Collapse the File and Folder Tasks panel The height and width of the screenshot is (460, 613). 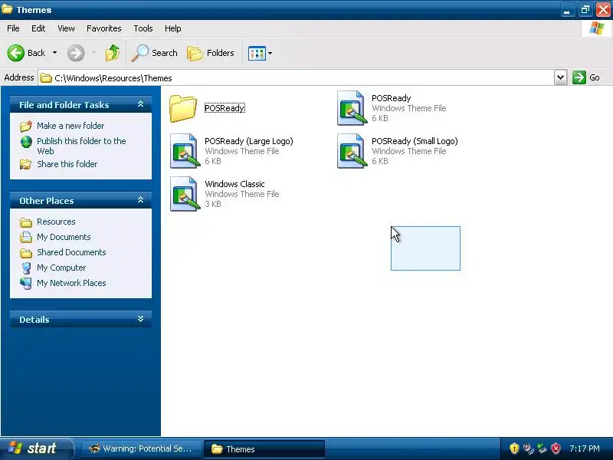tap(140, 104)
